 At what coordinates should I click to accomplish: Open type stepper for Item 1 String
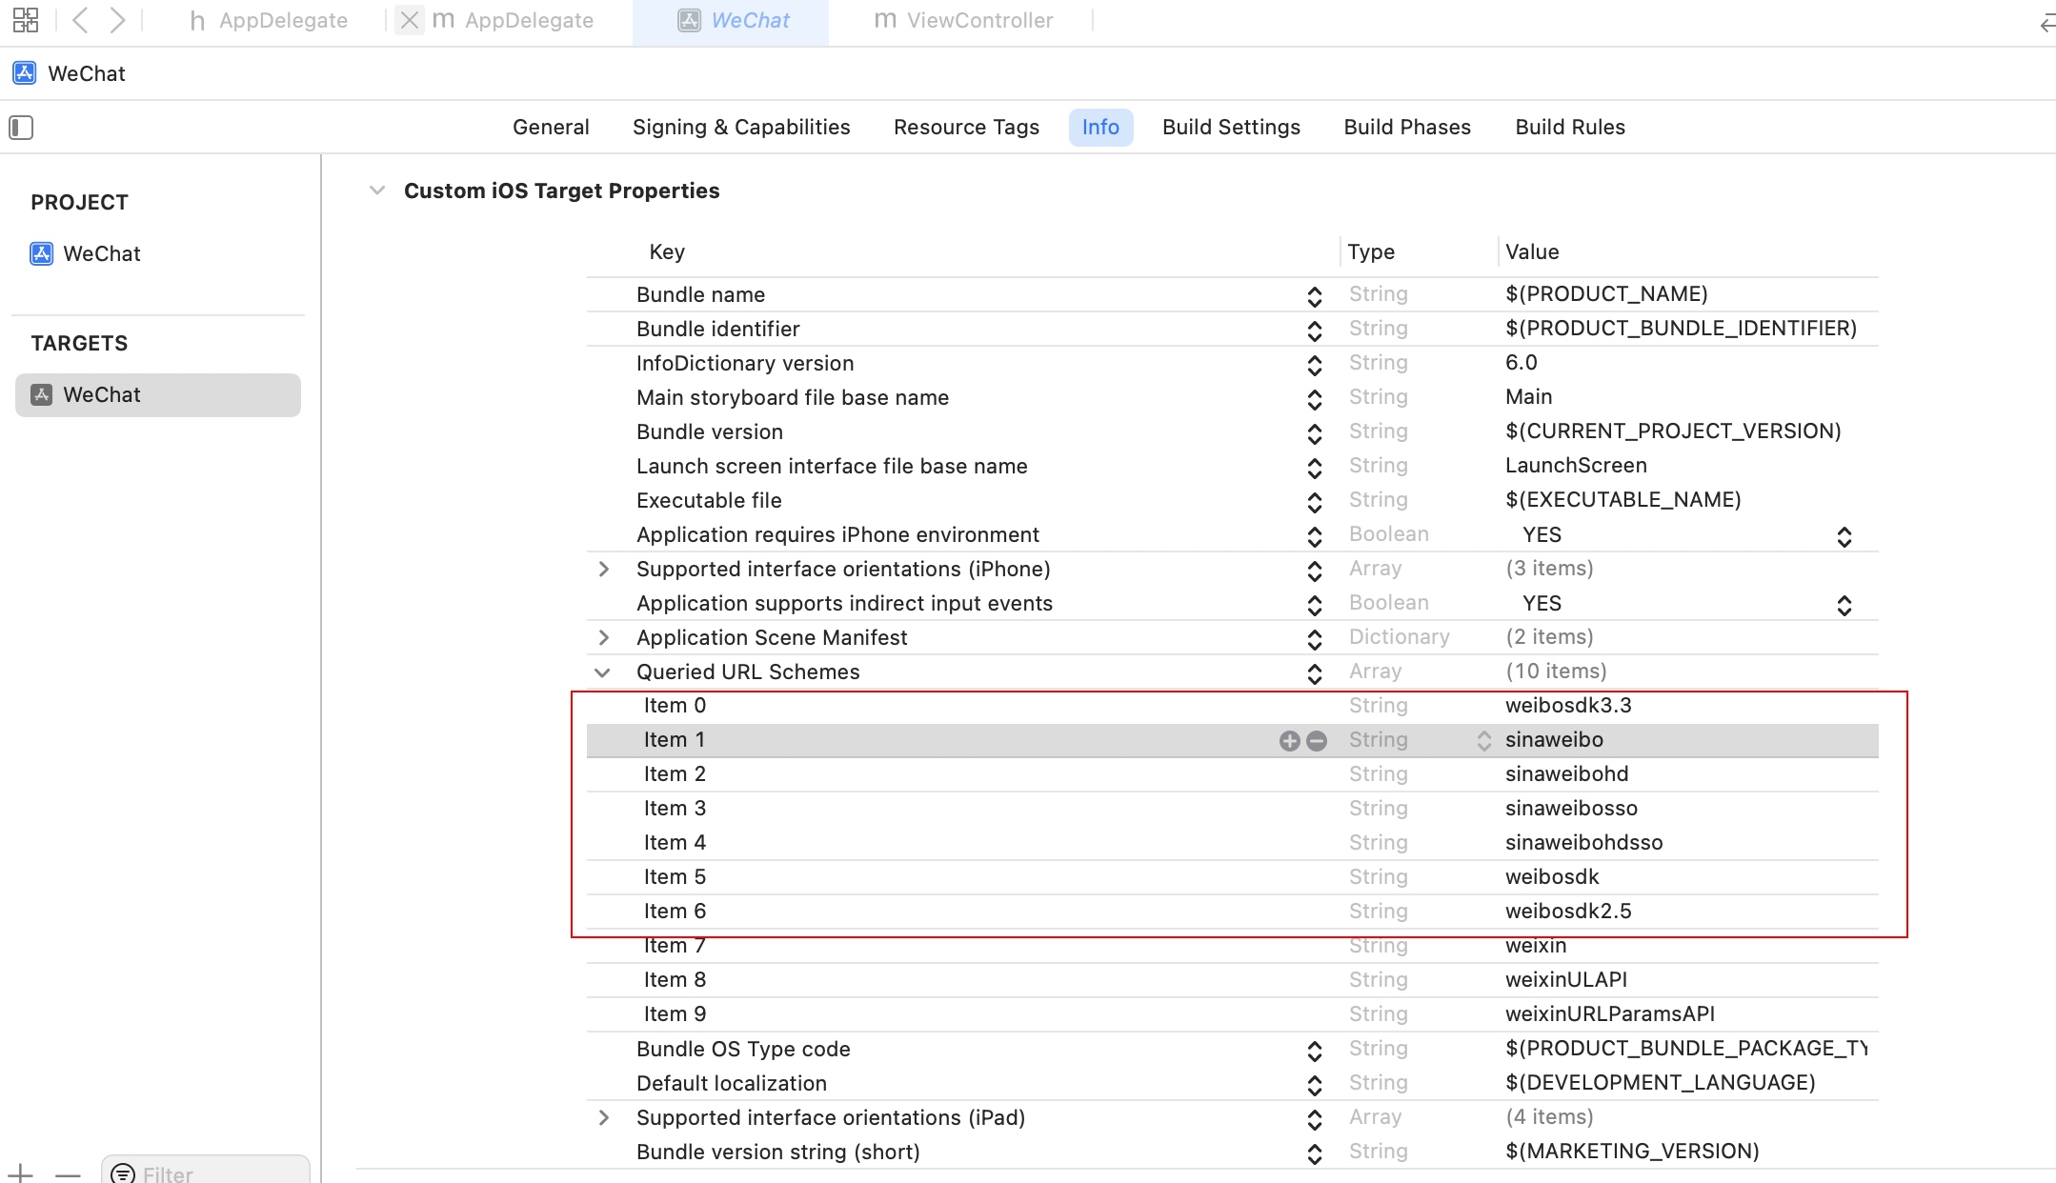point(1483,741)
